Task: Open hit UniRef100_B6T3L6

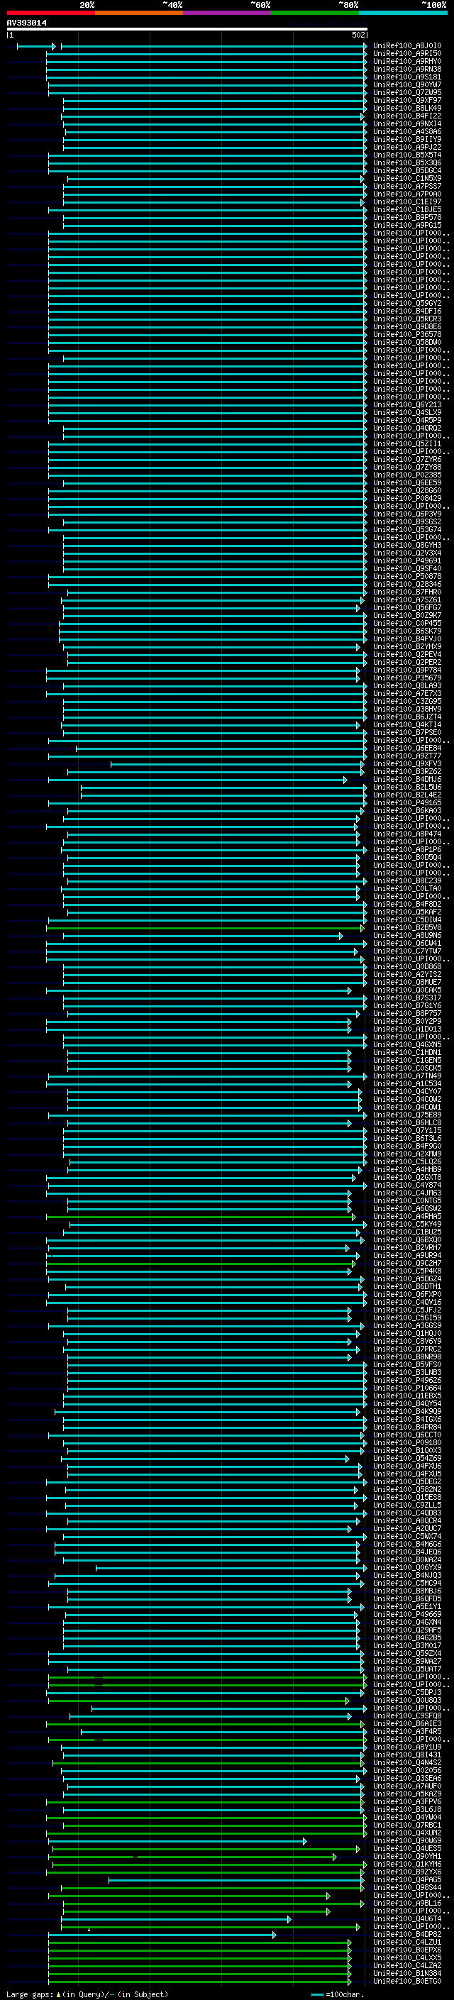Action: point(406,1138)
